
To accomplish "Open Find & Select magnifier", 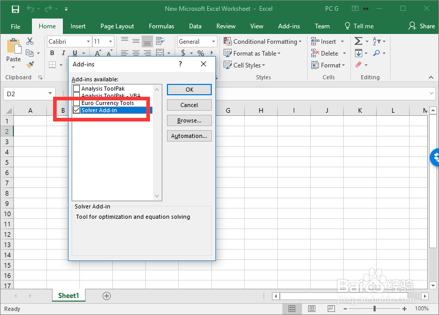I will point(379,53).
